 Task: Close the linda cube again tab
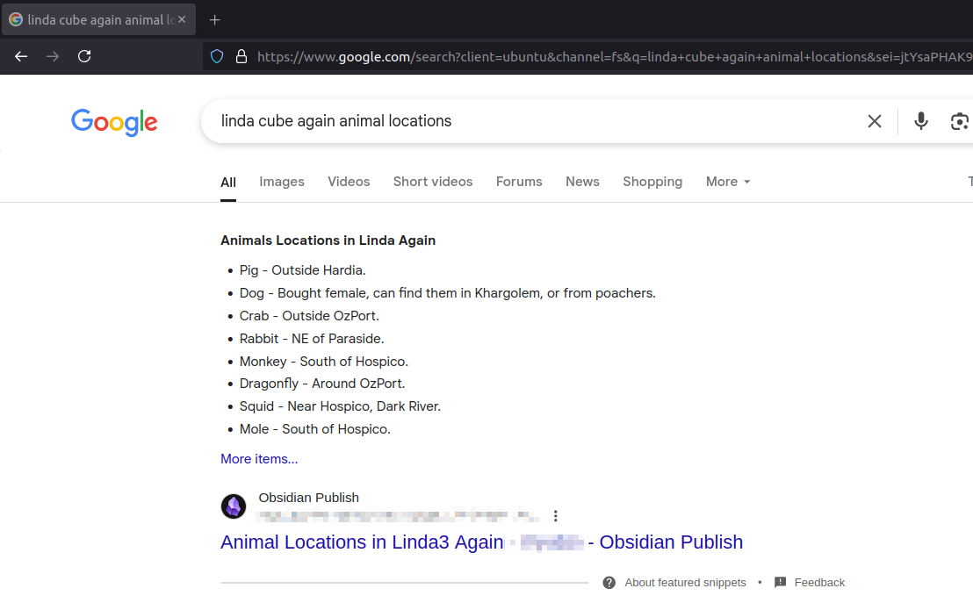182,19
